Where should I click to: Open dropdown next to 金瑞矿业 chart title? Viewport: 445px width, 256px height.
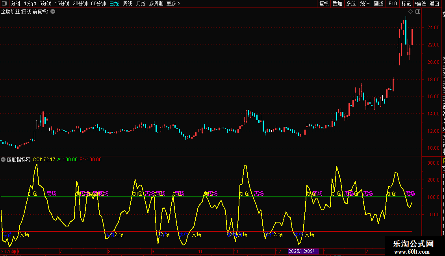pyautogui.click(x=53, y=12)
